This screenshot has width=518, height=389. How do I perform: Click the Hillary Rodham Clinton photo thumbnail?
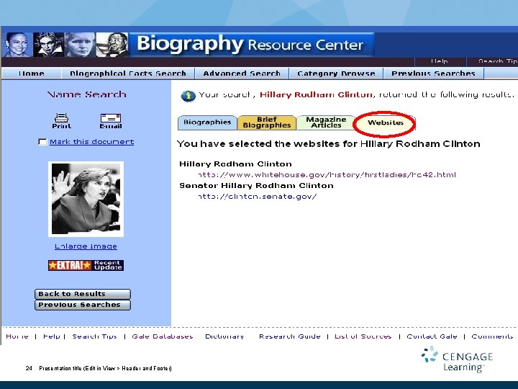pyautogui.click(x=86, y=199)
